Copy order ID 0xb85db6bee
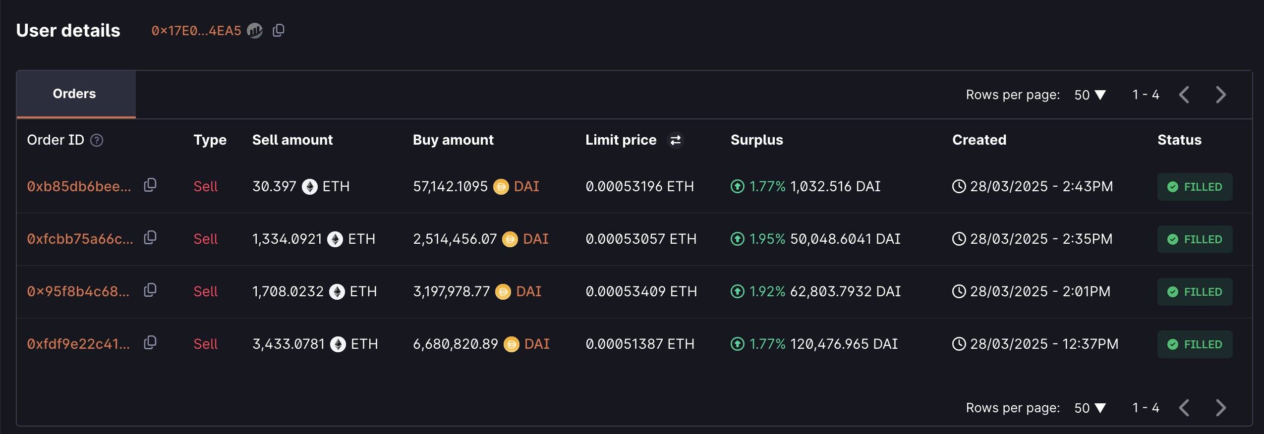1264x434 pixels. (150, 185)
